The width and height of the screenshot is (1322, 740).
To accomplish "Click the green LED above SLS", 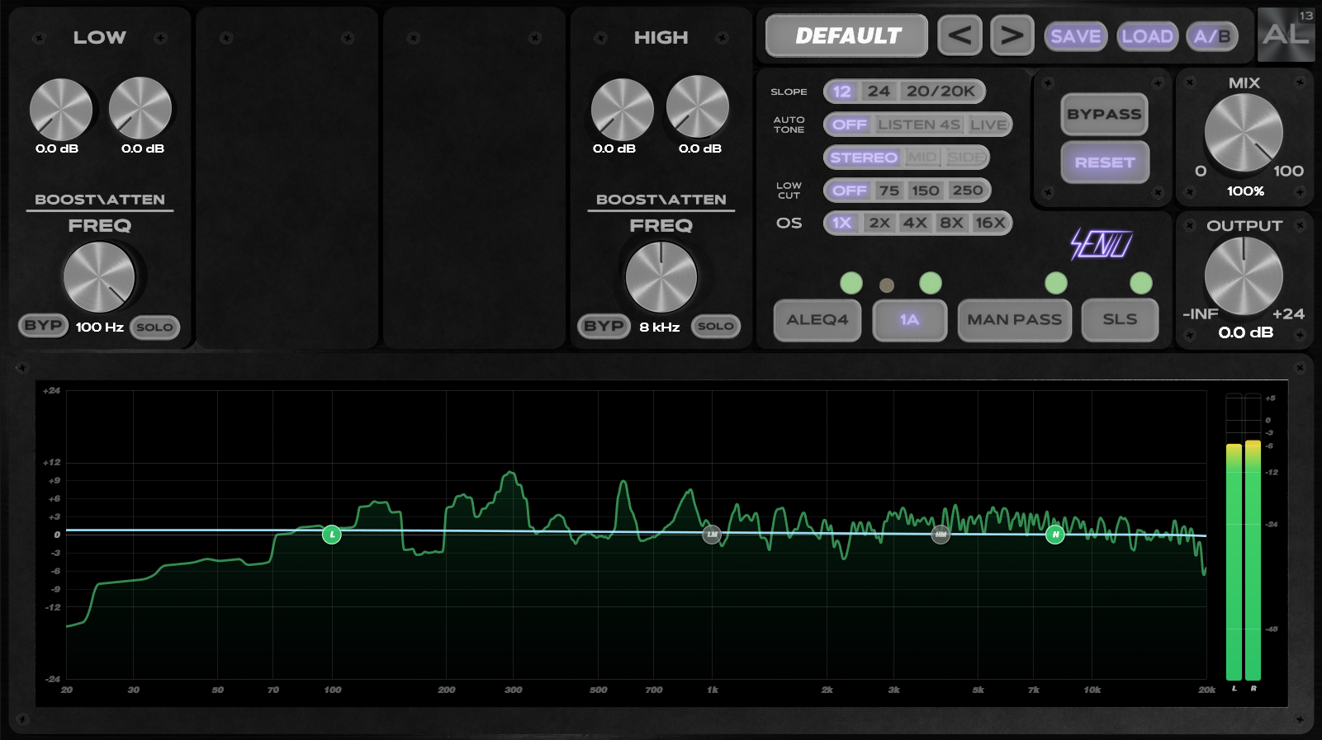I will [x=1141, y=283].
